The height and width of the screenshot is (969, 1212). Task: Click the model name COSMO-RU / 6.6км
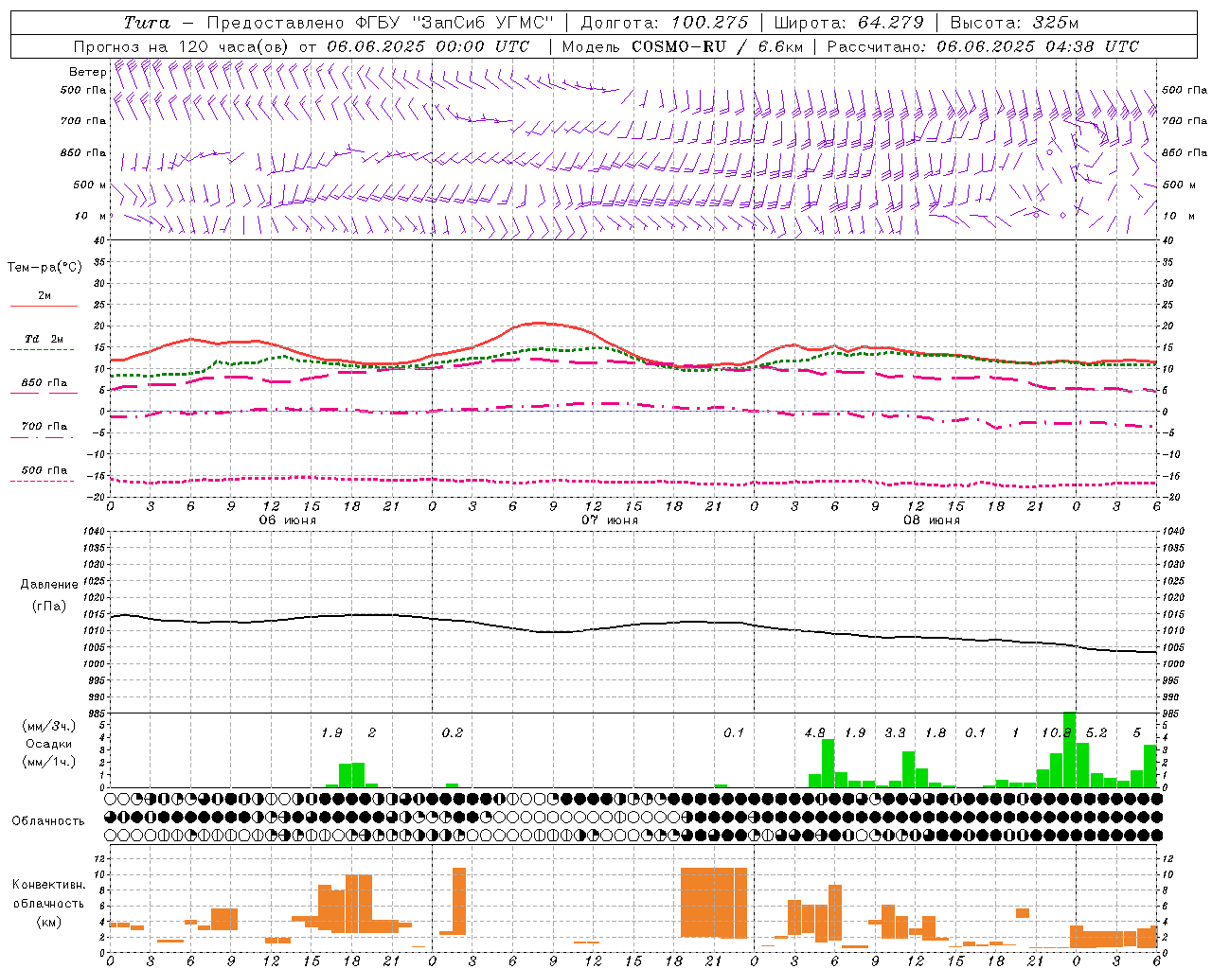719,46
